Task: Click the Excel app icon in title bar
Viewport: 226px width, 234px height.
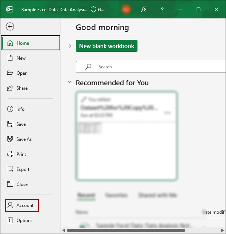Action: [x=9, y=9]
